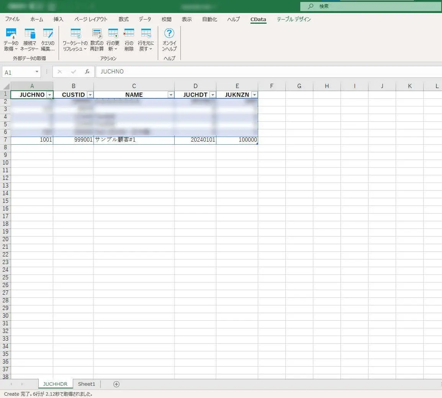Open the 接続マネージャー connection manager
442x398 pixels.
point(29,39)
